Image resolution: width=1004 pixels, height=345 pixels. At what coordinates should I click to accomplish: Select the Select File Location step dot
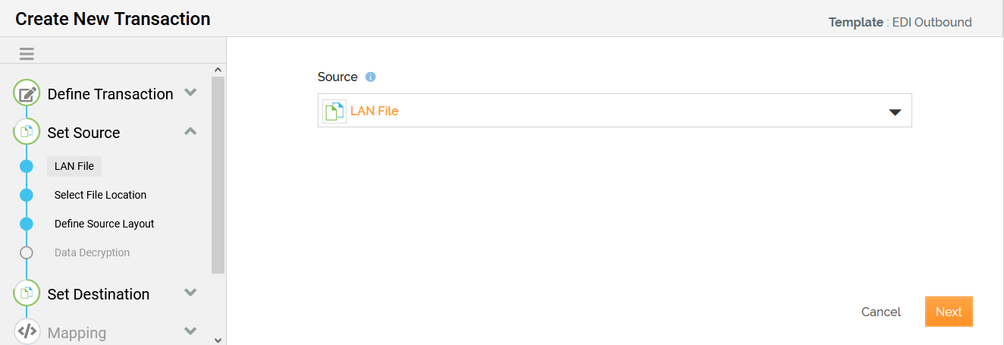click(27, 195)
